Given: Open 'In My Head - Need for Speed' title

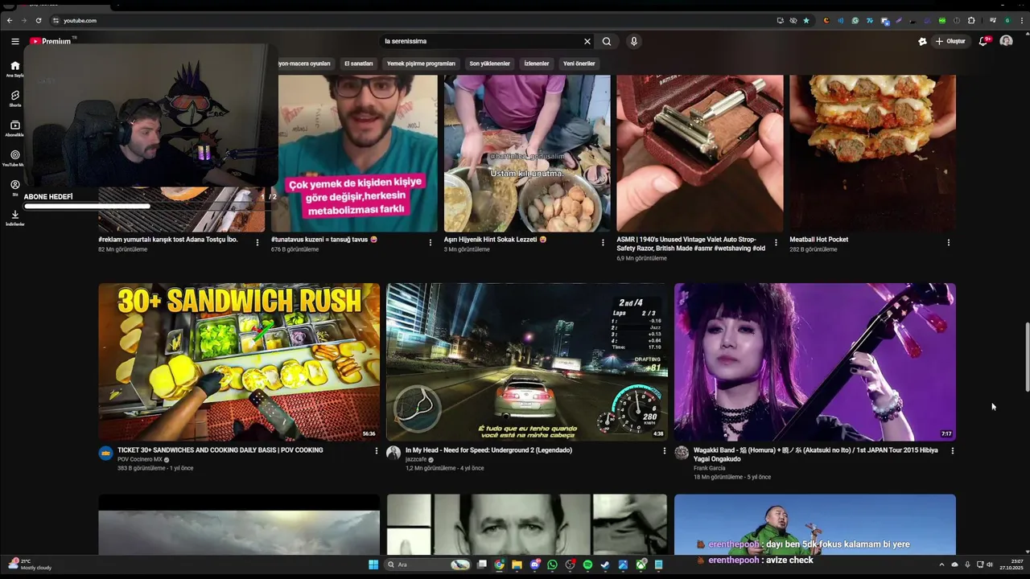Looking at the screenshot, I should pyautogui.click(x=488, y=450).
